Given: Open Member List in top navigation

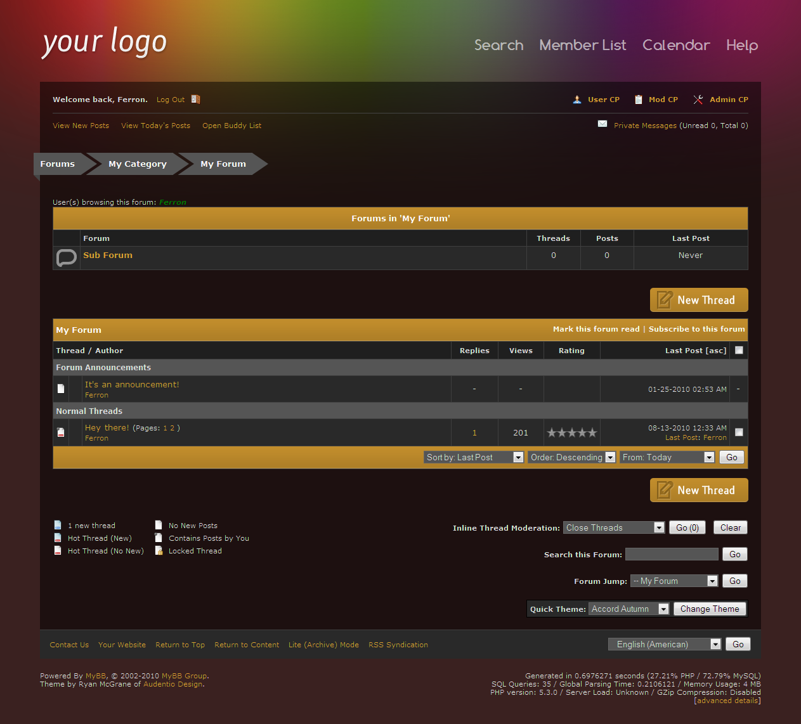Looking at the screenshot, I should tap(582, 45).
